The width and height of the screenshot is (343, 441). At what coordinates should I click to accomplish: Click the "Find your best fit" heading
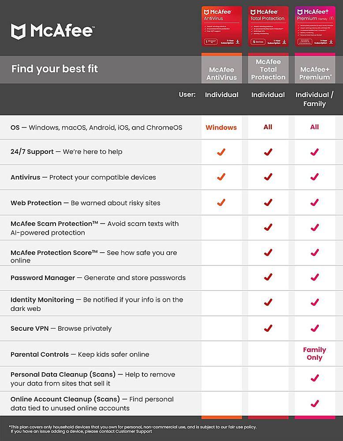coord(55,69)
